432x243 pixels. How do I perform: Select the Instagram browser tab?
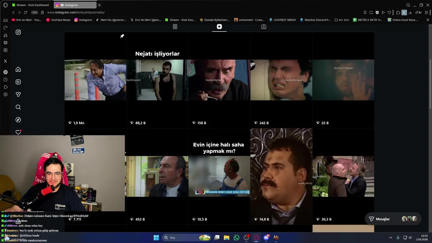coord(75,5)
